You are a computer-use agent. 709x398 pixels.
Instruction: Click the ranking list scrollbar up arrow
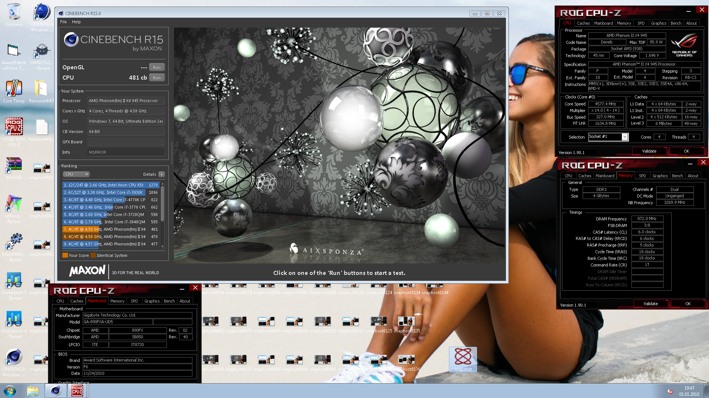[162, 184]
